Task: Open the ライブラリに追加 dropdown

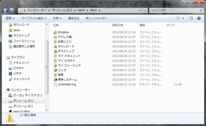Action: click(34, 18)
